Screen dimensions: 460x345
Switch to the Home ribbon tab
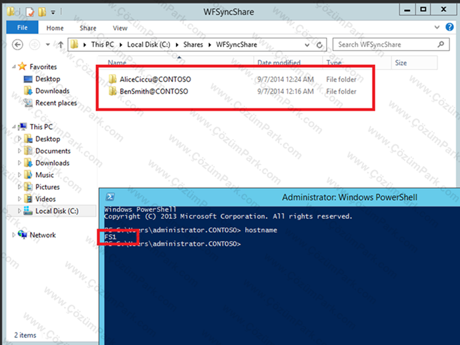(x=55, y=28)
